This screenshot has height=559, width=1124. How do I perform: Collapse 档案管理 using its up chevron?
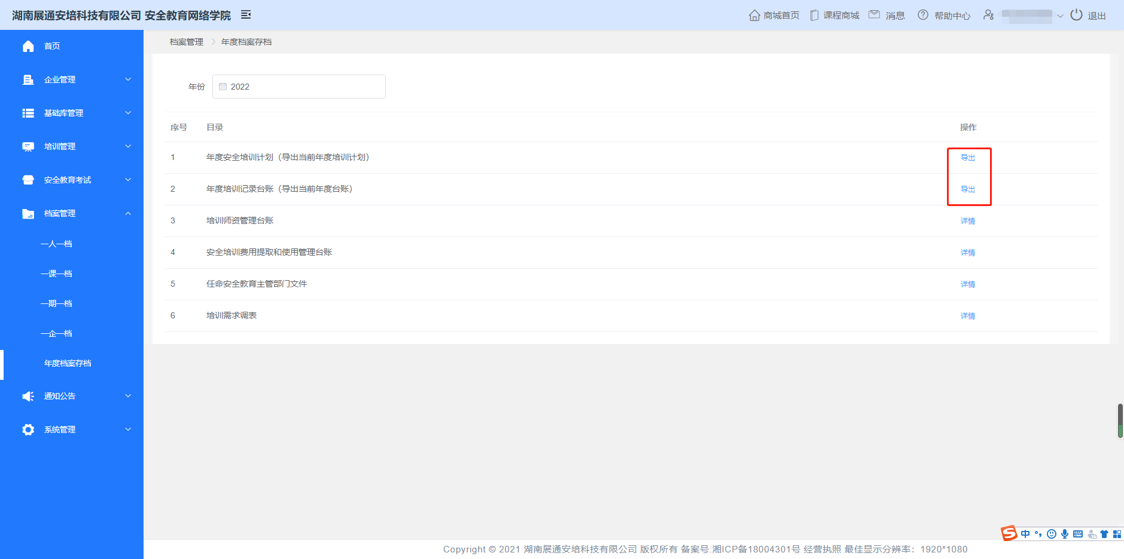(128, 213)
